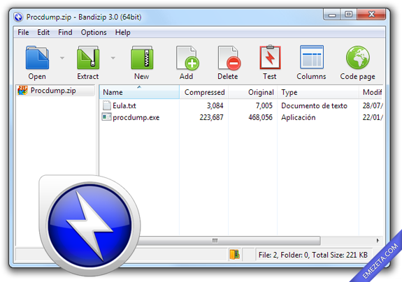Select the Eula.txt file row
Viewport: 402px width, 282px height.
click(241, 105)
